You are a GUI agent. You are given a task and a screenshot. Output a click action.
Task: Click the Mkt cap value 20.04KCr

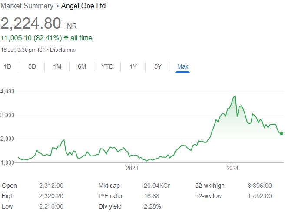pyautogui.click(x=157, y=185)
